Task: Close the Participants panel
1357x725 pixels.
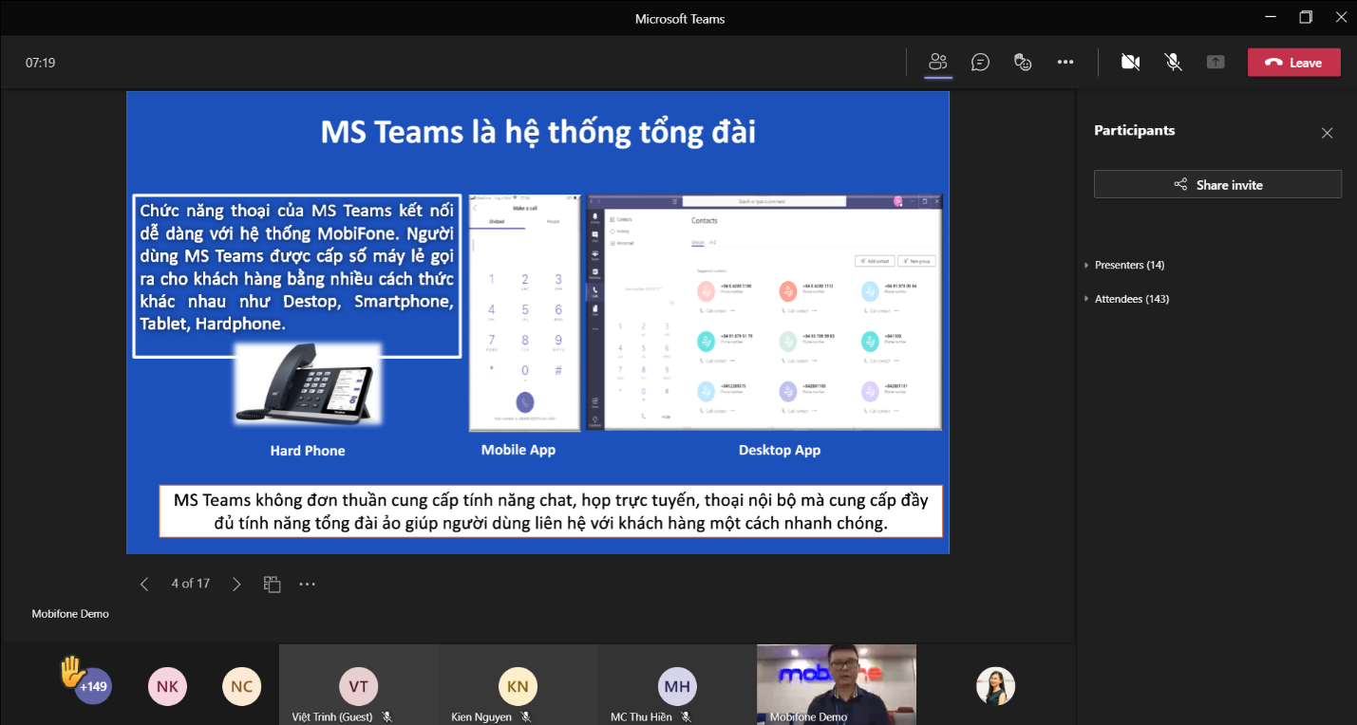Action: point(1328,133)
